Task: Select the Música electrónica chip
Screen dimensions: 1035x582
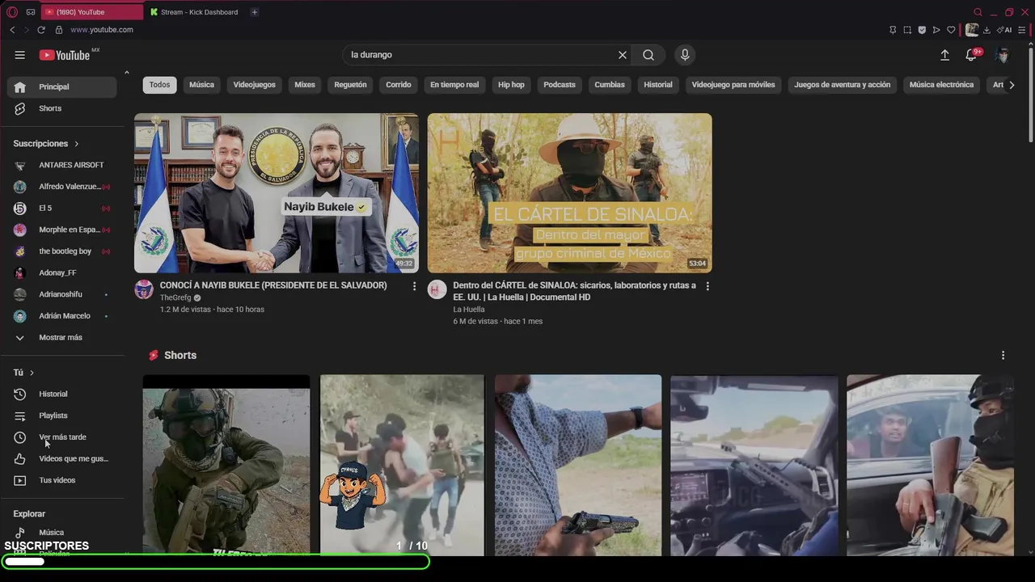Action: coord(941,85)
